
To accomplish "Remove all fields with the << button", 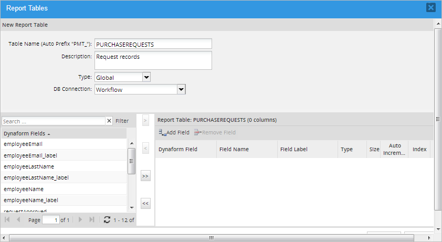I will pos(145,203).
